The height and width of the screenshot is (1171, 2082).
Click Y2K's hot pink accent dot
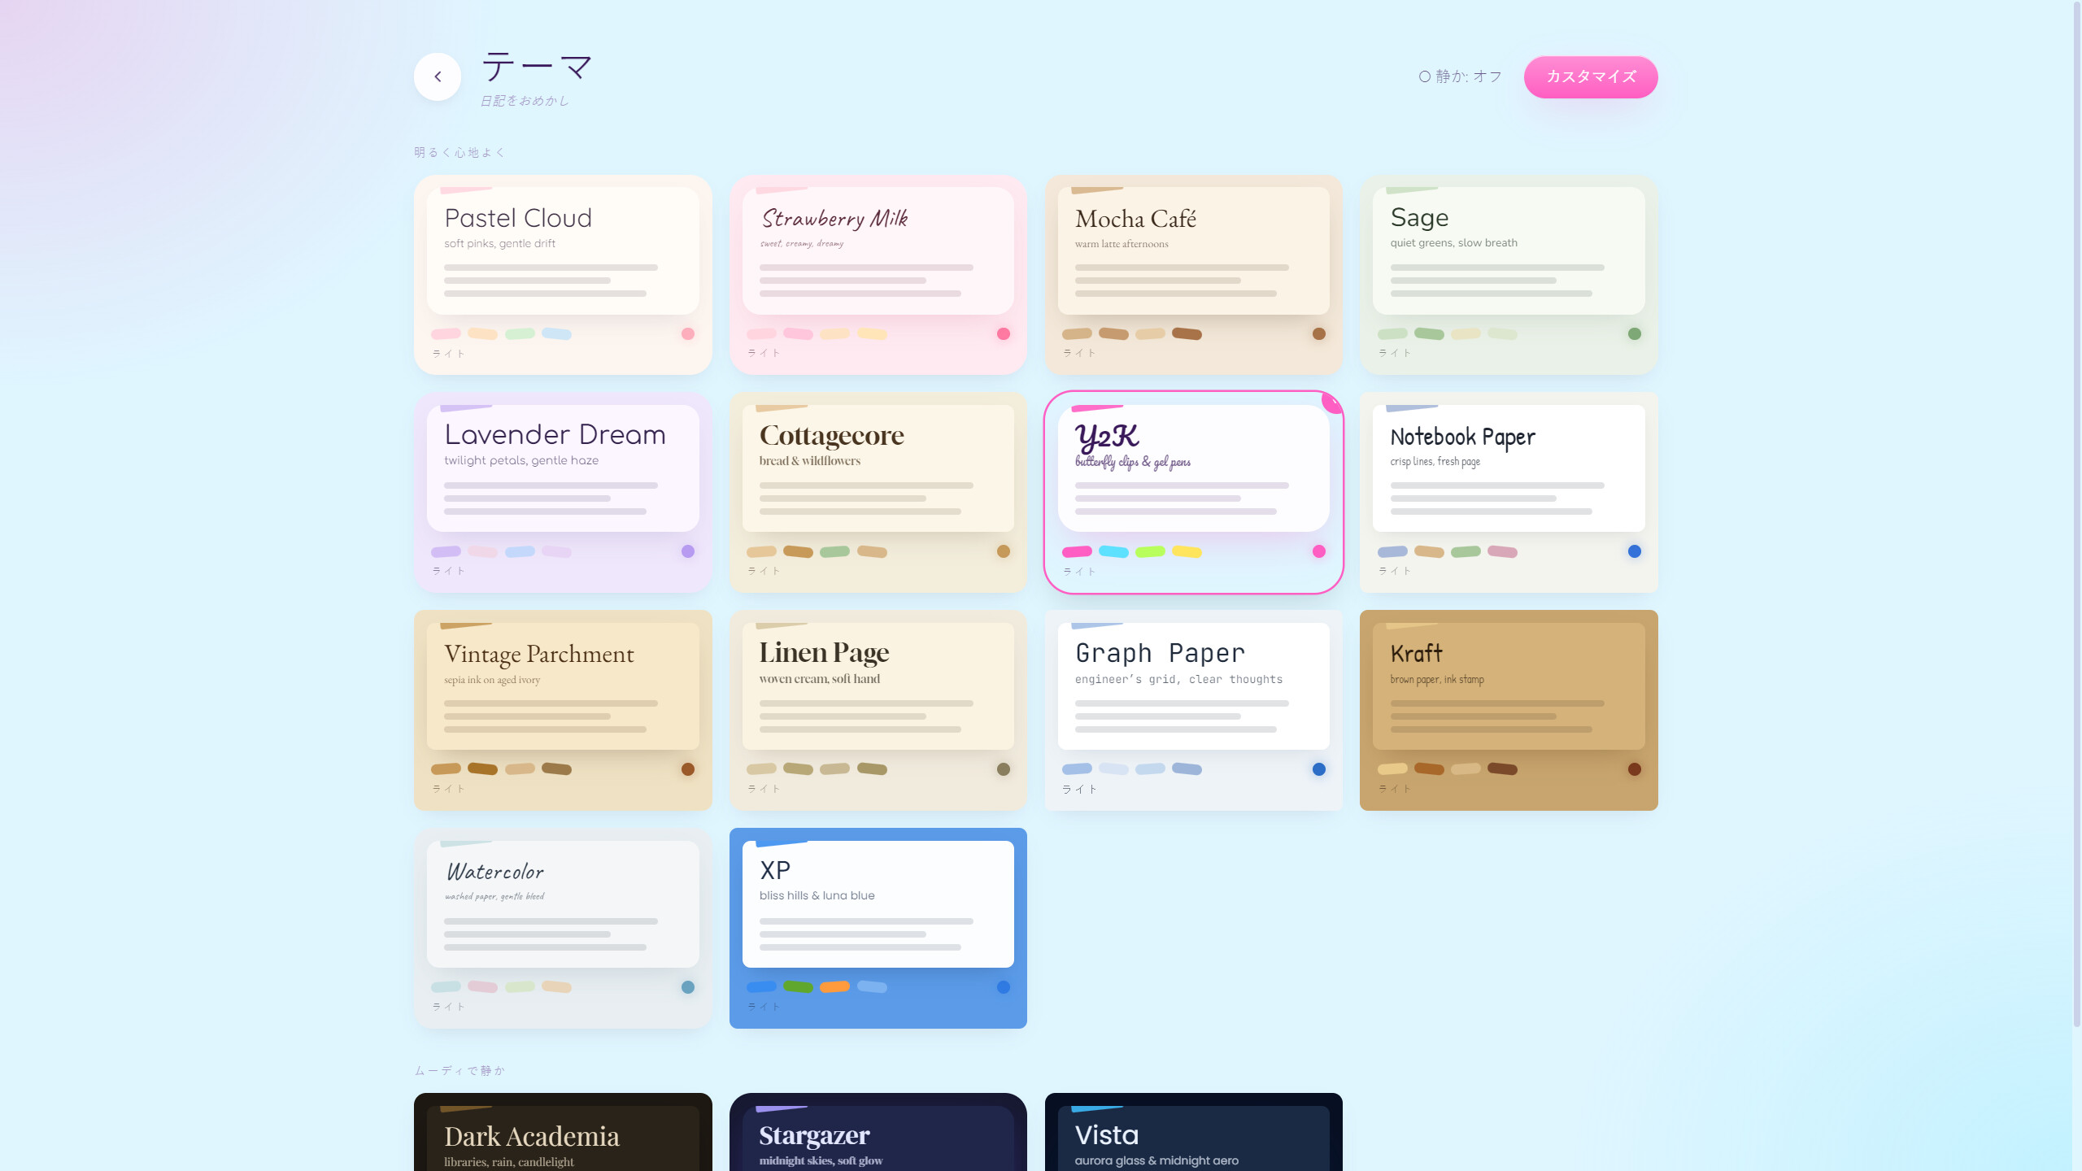coord(1319,551)
